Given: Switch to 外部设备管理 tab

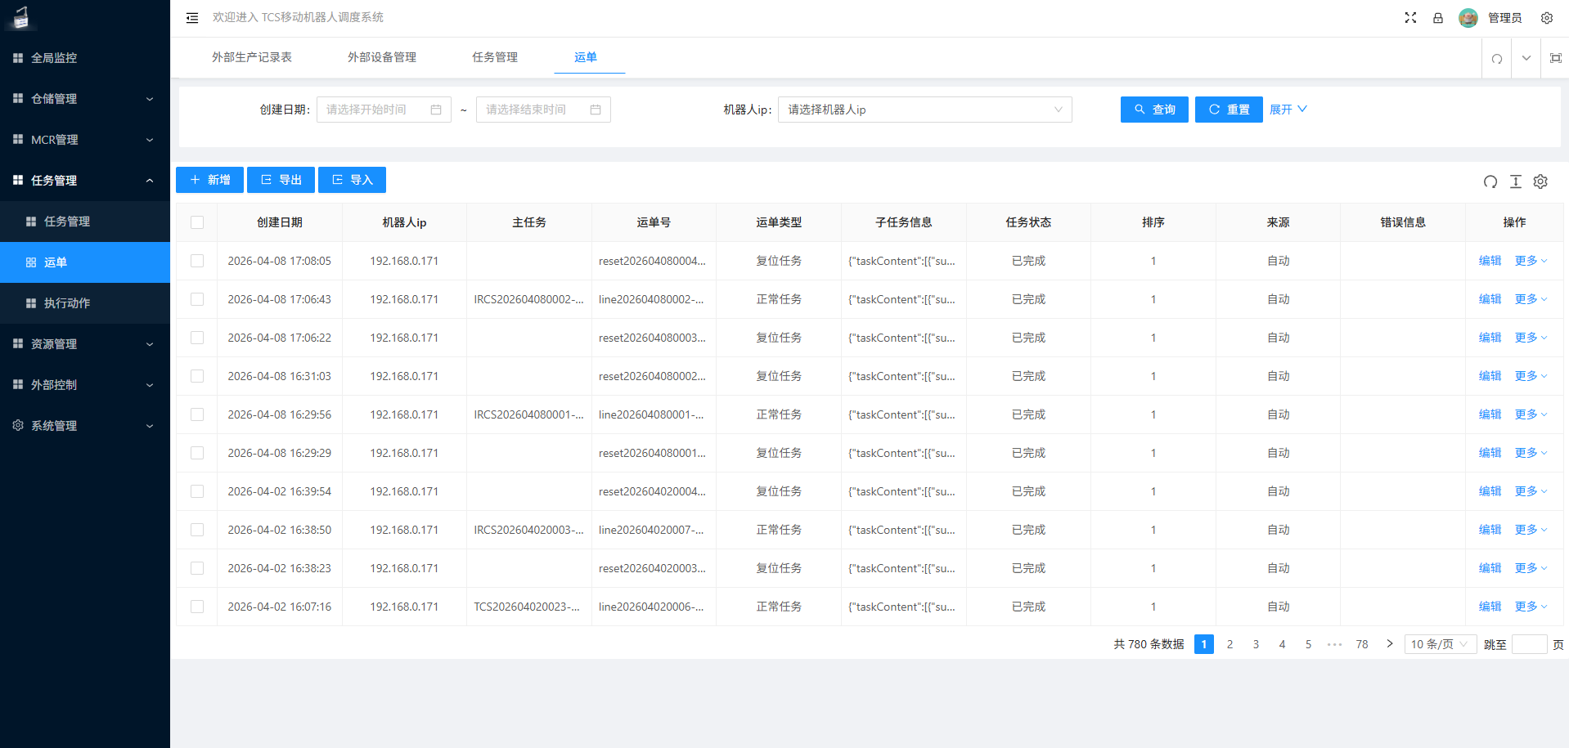Looking at the screenshot, I should [x=382, y=57].
